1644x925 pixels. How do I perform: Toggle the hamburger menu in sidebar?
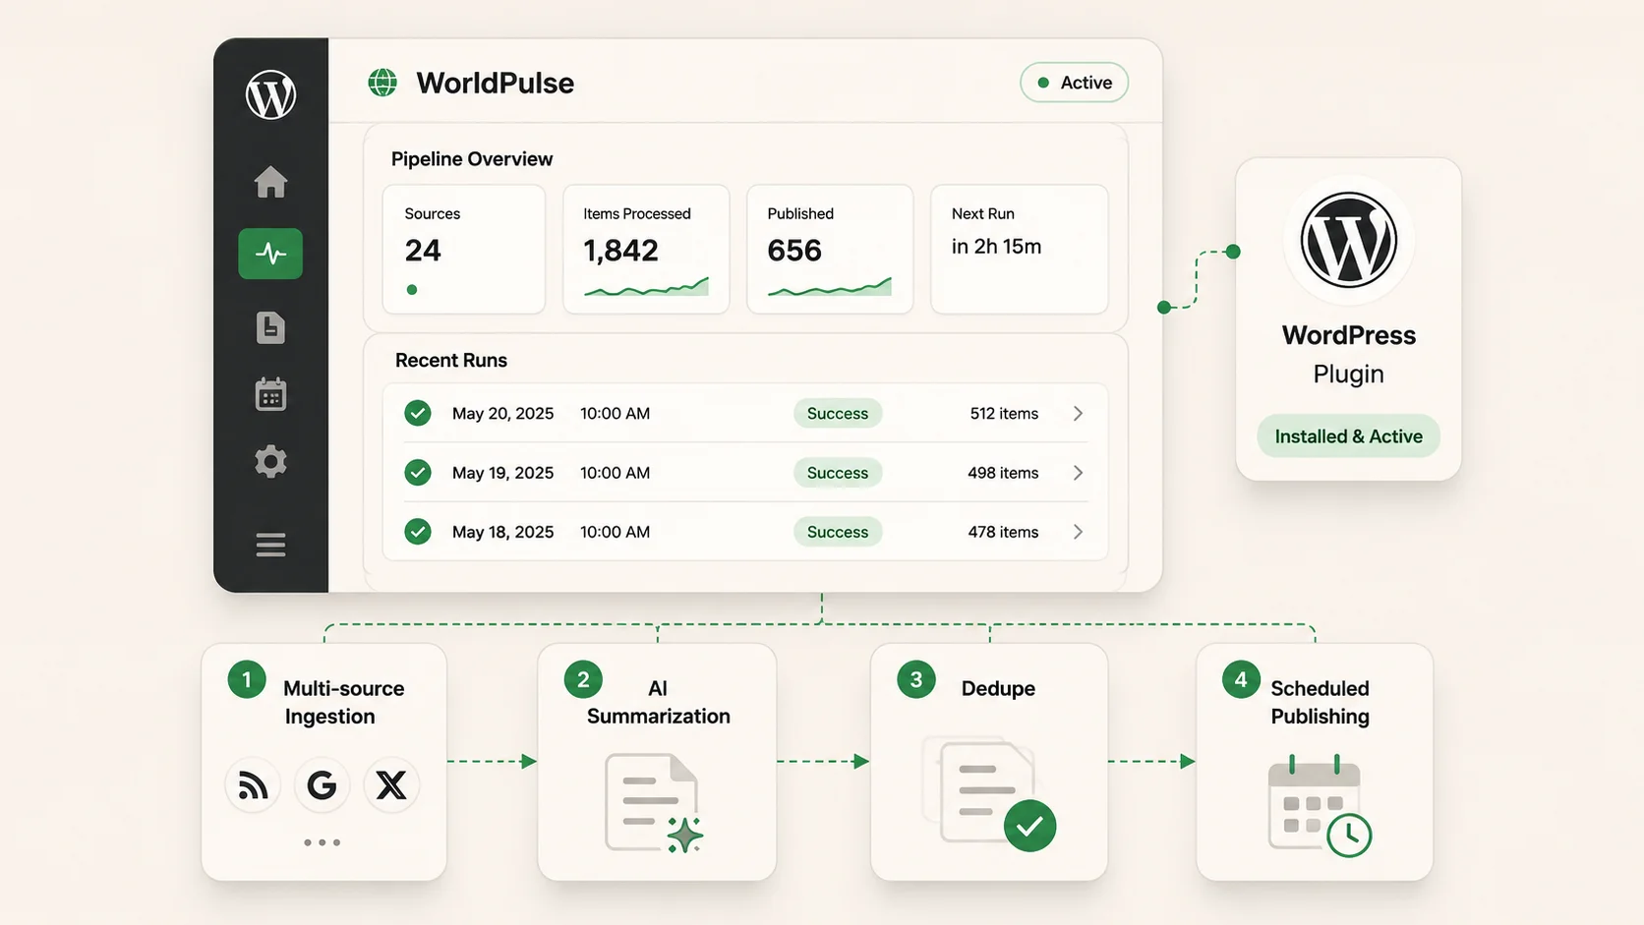coord(270,545)
